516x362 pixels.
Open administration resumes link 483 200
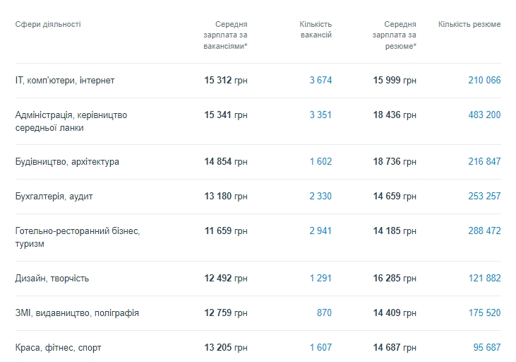[484, 115]
